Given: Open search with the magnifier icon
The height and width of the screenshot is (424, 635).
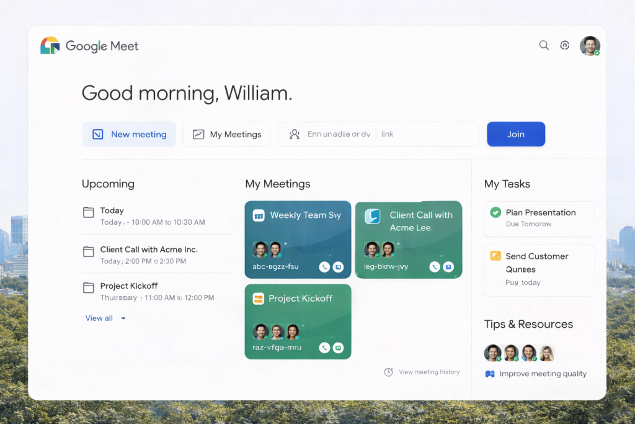Looking at the screenshot, I should tap(544, 45).
